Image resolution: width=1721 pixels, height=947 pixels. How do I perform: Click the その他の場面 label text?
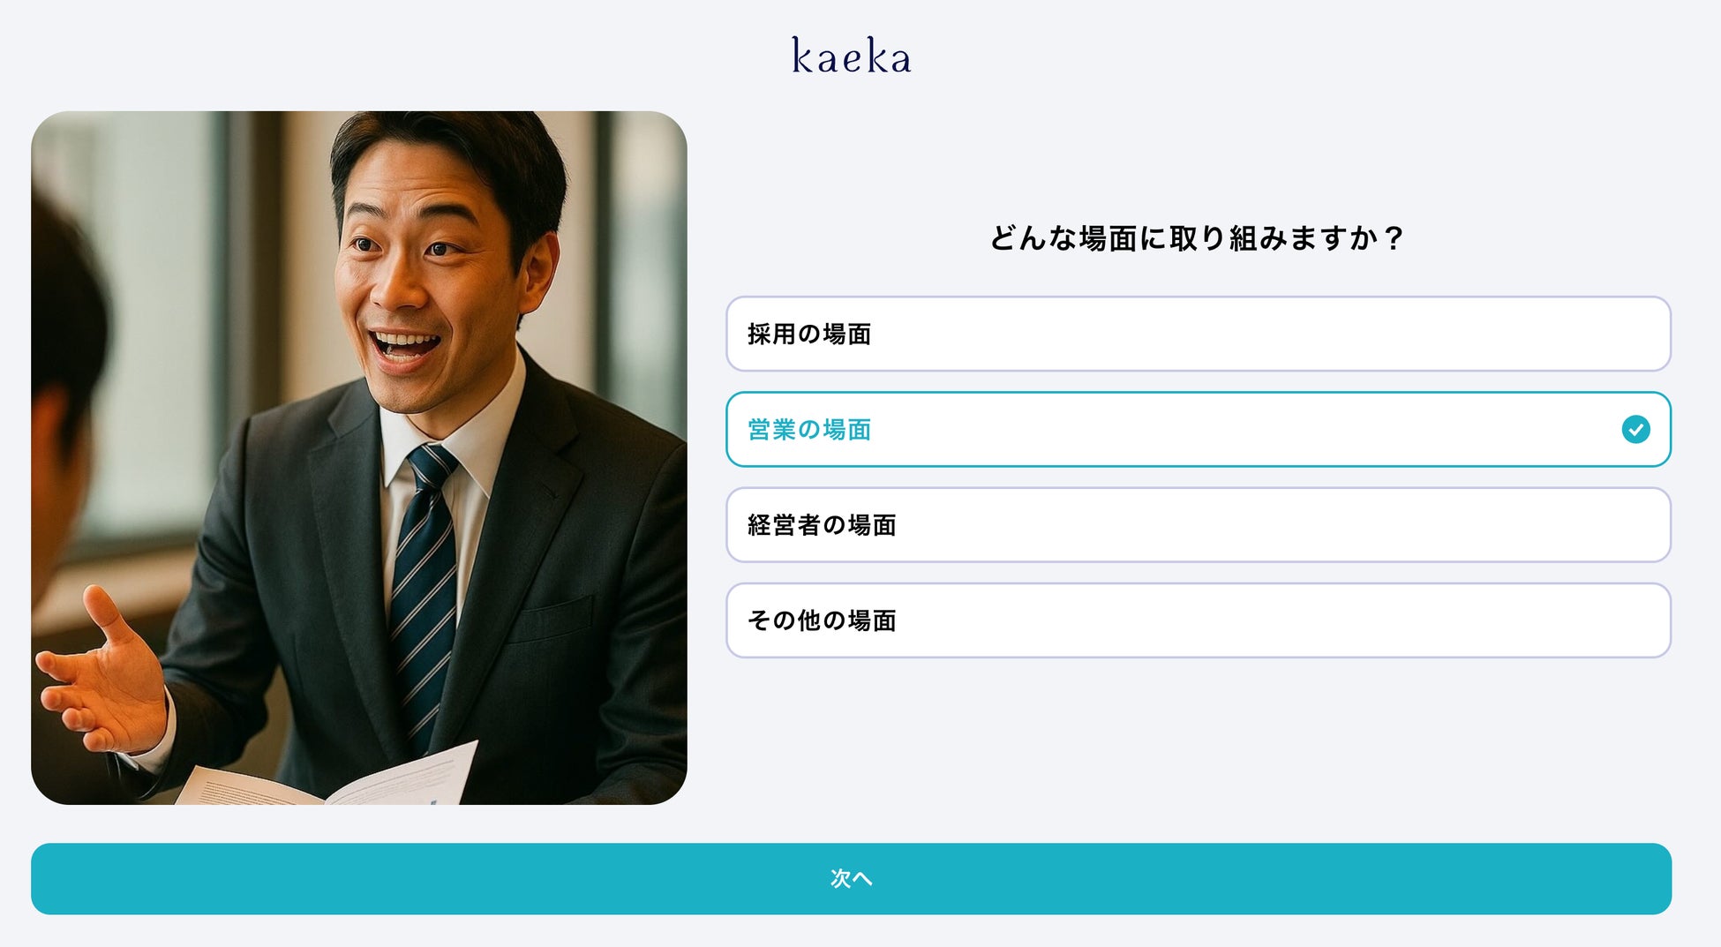(822, 620)
